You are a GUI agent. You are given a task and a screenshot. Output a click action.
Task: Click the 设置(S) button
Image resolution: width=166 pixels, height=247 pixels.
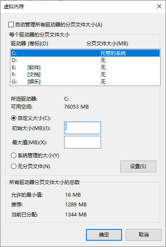point(138,166)
